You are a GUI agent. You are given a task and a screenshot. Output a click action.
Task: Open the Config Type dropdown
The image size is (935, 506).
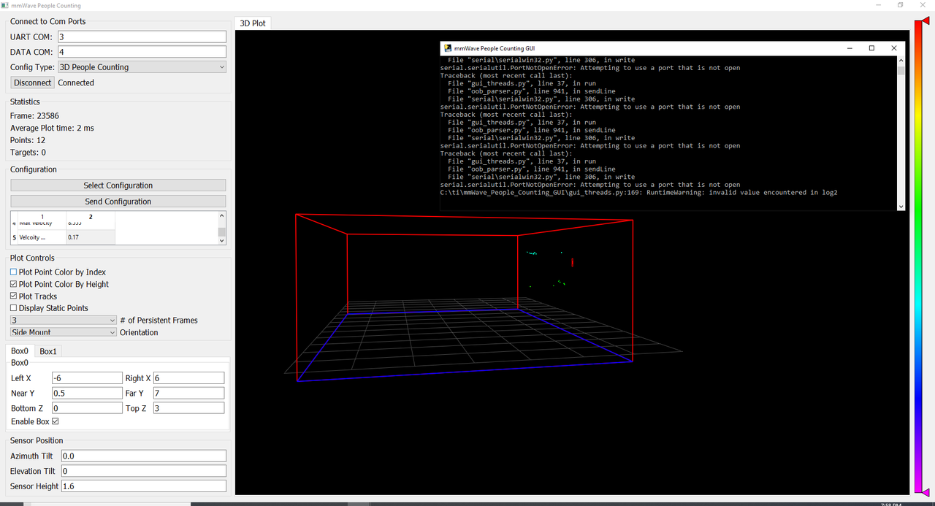pyautogui.click(x=142, y=67)
